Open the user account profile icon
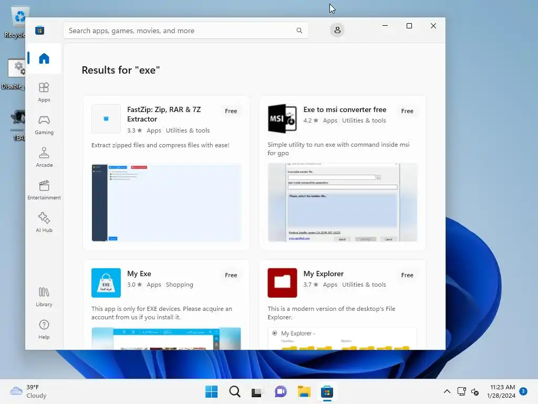 pos(337,30)
